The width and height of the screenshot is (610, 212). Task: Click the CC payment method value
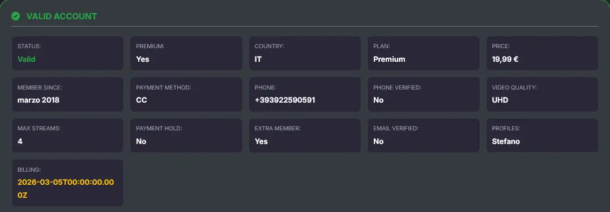142,100
